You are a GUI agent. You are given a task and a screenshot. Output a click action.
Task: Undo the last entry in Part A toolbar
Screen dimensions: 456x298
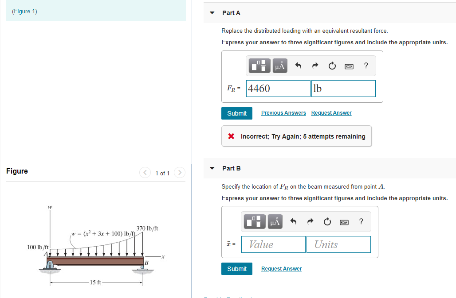(x=298, y=66)
